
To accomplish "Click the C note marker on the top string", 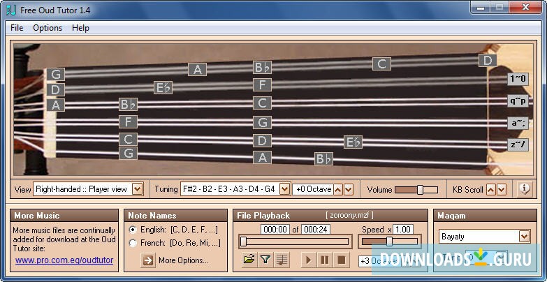I will (x=381, y=64).
